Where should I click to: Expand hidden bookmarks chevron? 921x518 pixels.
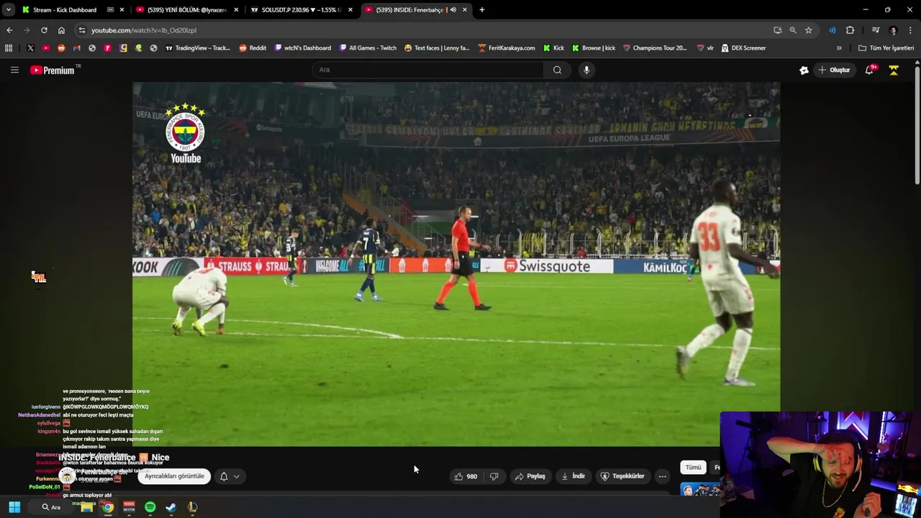pos(839,48)
